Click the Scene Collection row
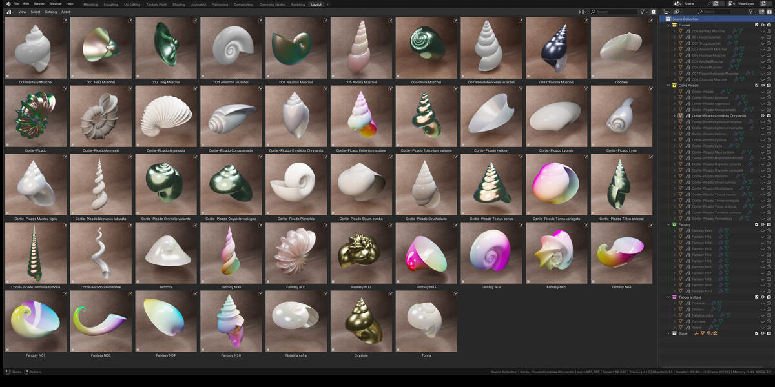This screenshot has height=387, width=775. (716, 19)
